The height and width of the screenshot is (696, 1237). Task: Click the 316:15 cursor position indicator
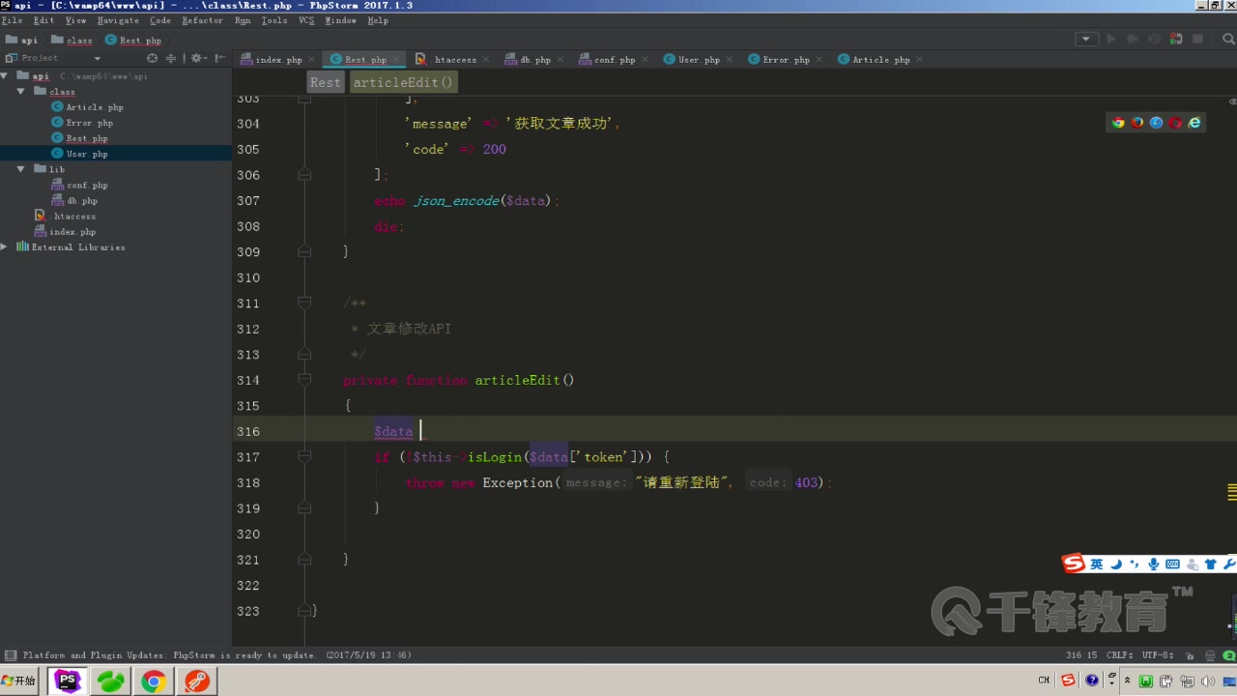(x=1081, y=655)
